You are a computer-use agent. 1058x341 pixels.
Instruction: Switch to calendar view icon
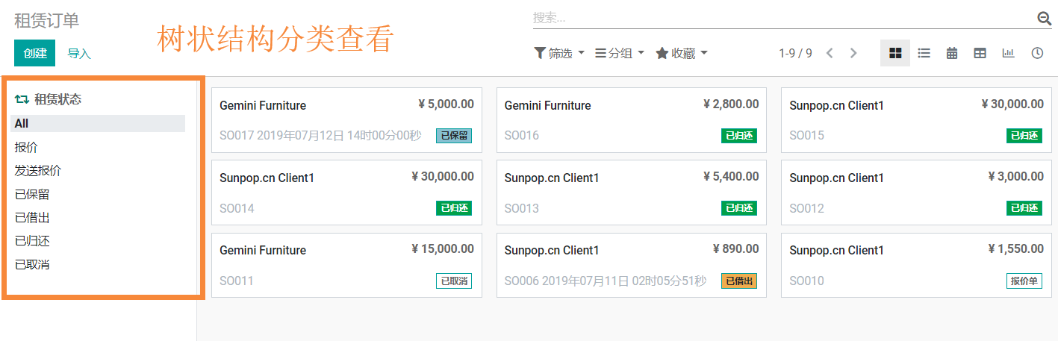pyautogui.click(x=952, y=53)
